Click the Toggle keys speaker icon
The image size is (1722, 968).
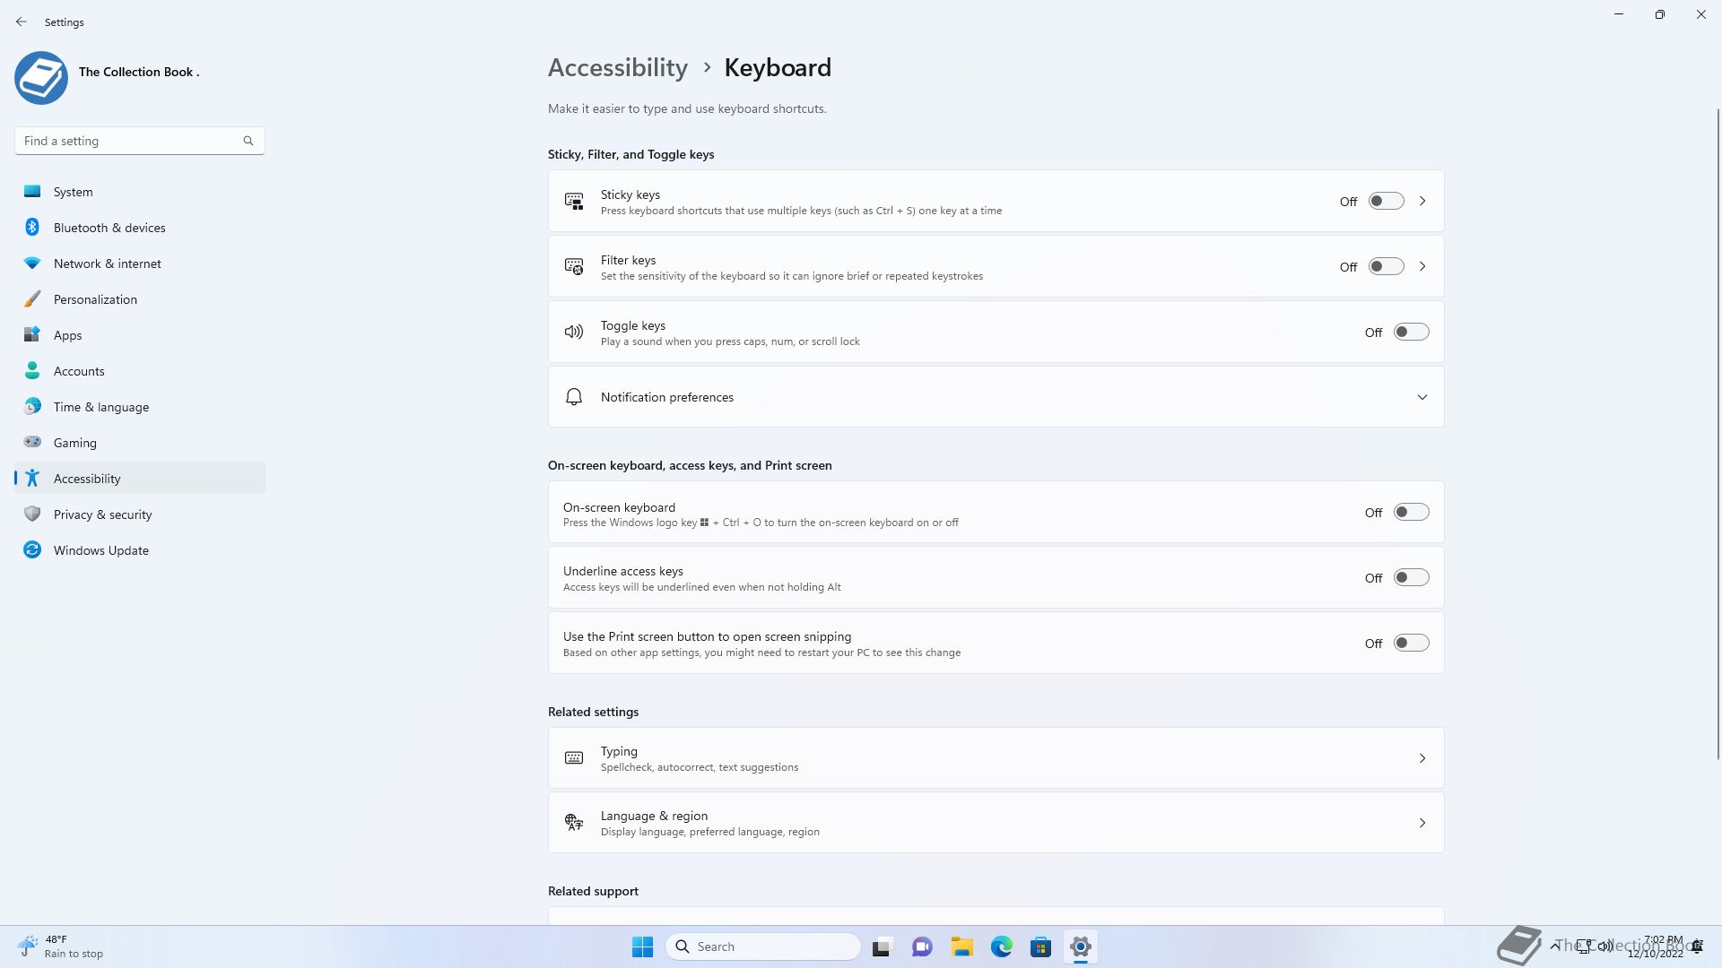[574, 332]
